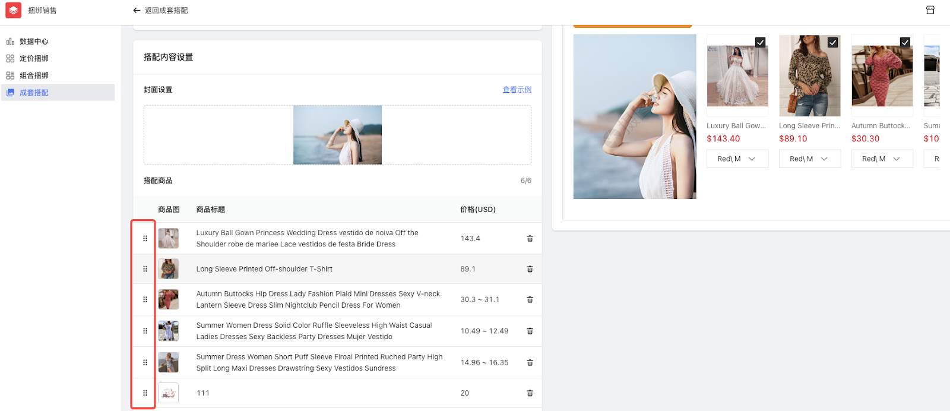
Task: Open the 查看示例 link
Action: tap(517, 90)
